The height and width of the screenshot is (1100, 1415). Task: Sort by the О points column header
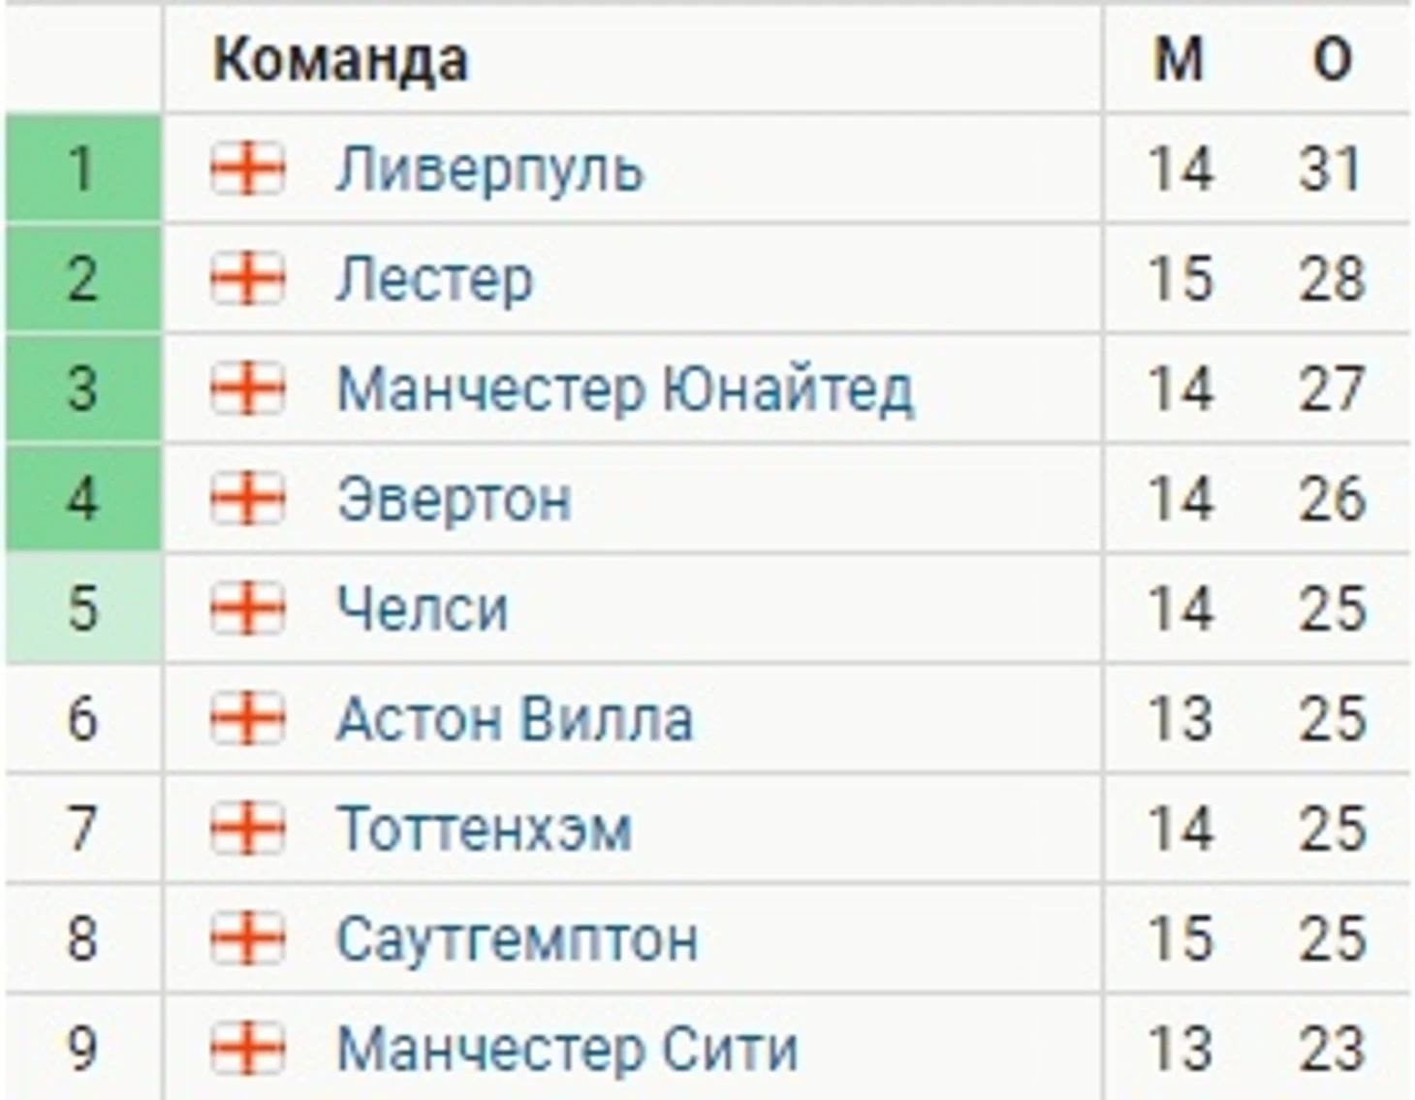coord(1333,60)
